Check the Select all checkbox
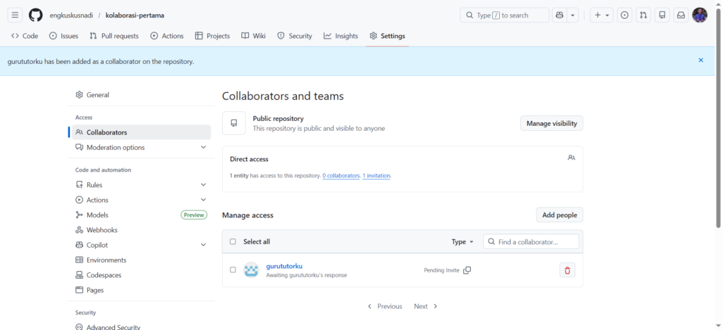 233,241
